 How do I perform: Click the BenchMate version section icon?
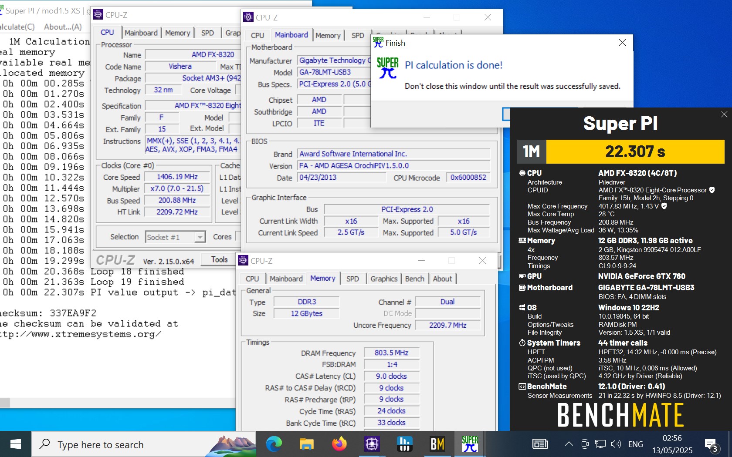click(522, 386)
